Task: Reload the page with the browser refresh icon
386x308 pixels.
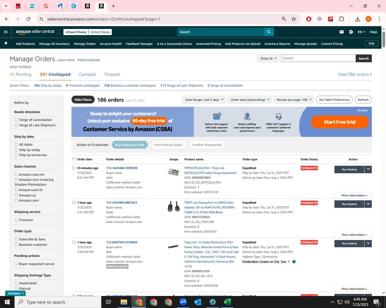Action: (x=28, y=19)
